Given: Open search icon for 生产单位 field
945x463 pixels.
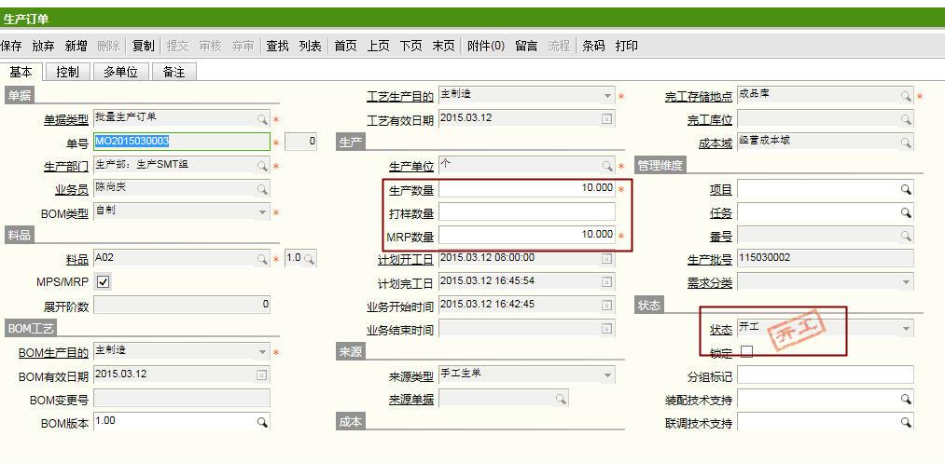Looking at the screenshot, I should click(x=607, y=166).
